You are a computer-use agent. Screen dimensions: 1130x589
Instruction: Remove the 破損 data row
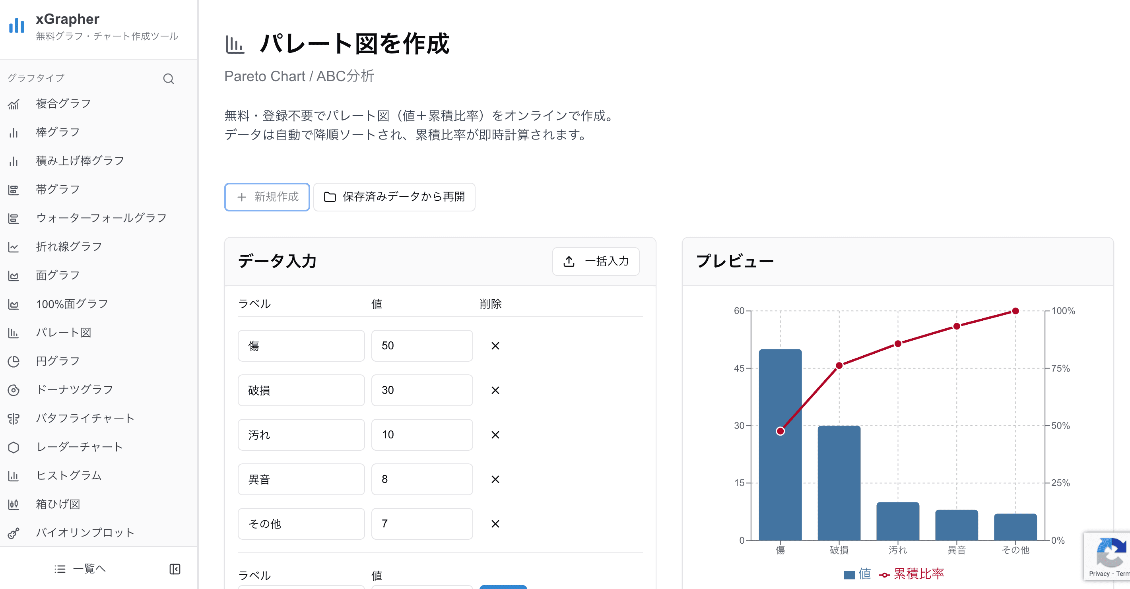[495, 390]
